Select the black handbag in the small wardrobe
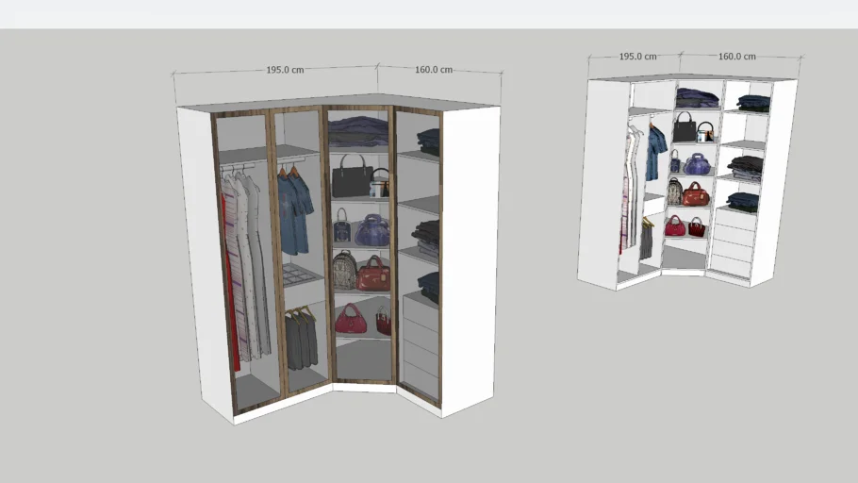The image size is (858, 483). [x=685, y=127]
